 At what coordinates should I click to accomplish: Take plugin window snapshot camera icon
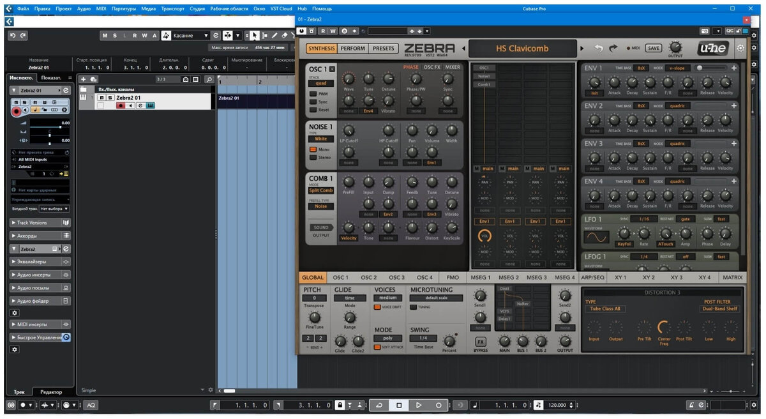pos(705,31)
